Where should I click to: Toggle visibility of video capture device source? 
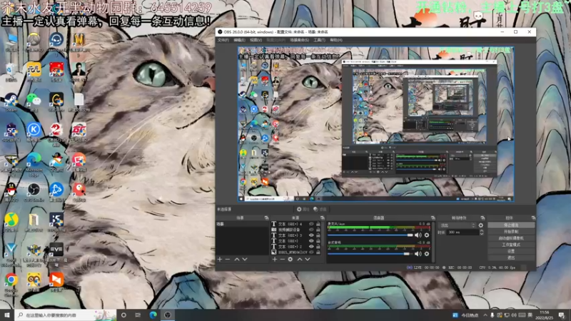click(311, 230)
